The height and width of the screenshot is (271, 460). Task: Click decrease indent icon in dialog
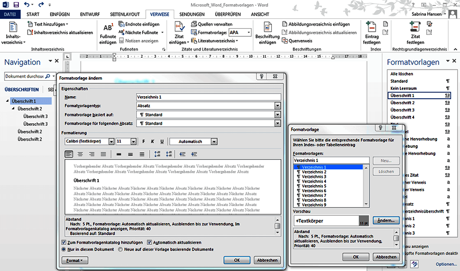click(x=182, y=154)
